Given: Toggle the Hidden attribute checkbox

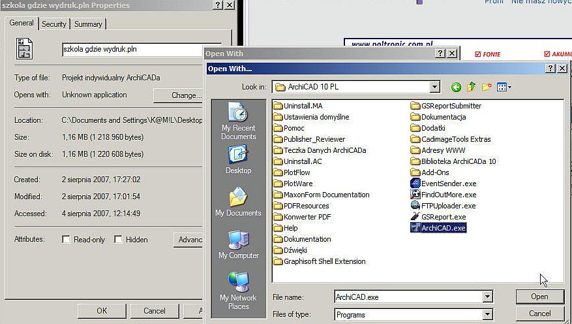Looking at the screenshot, I should pyautogui.click(x=118, y=240).
